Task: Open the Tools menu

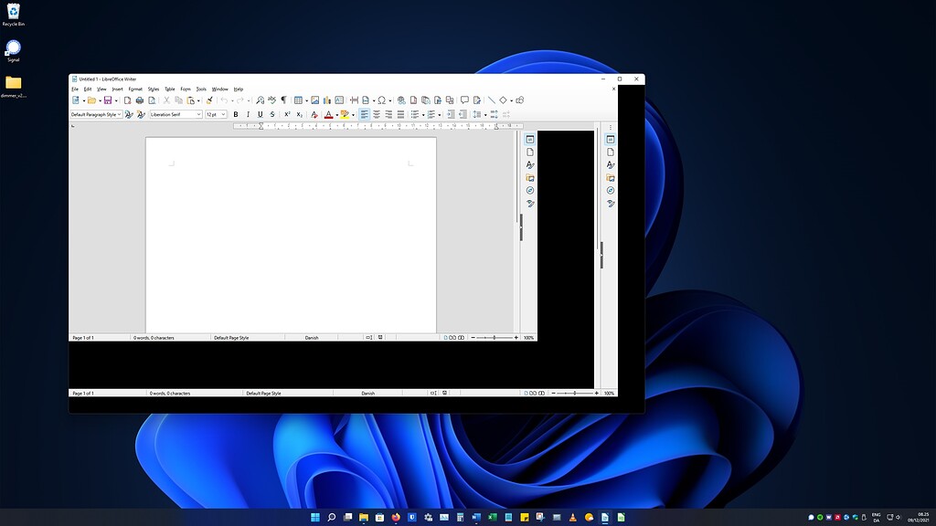Action: [x=201, y=89]
